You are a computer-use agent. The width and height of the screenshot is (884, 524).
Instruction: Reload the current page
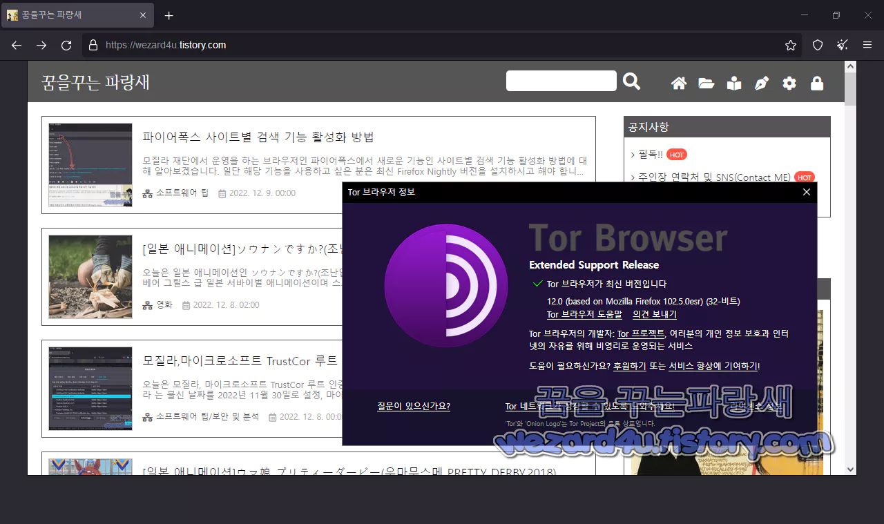point(66,45)
